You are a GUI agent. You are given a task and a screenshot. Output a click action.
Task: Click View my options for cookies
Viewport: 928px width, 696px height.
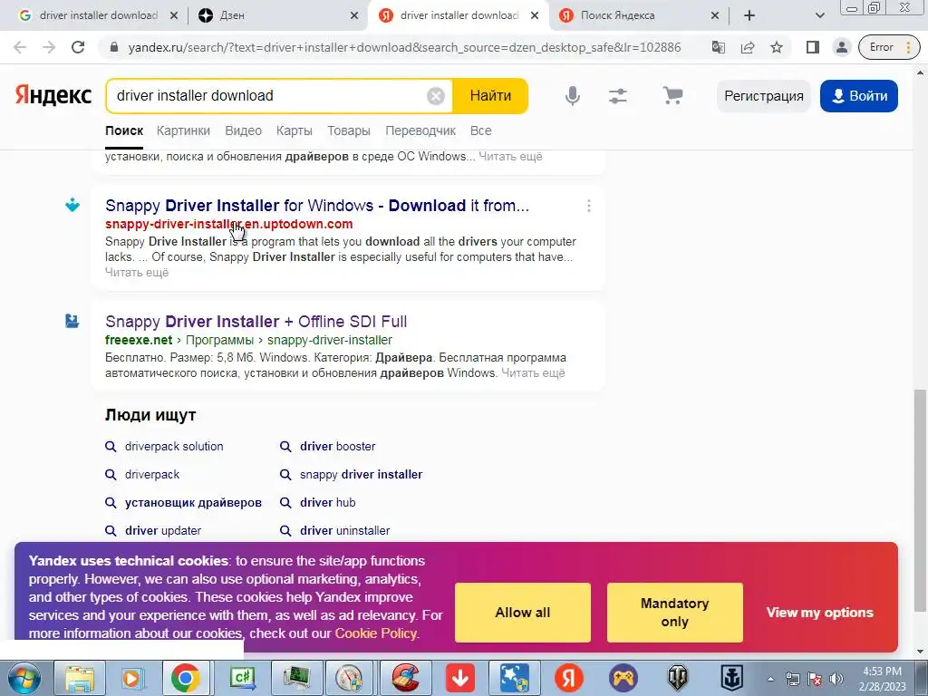(x=819, y=613)
